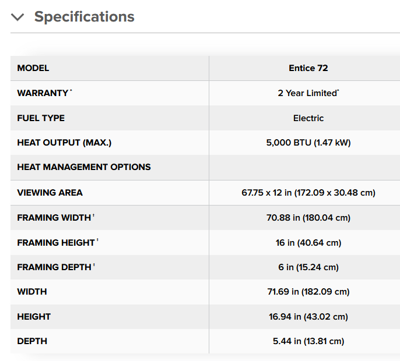
Task: Select the 71.69 in width value
Action: coord(308,292)
